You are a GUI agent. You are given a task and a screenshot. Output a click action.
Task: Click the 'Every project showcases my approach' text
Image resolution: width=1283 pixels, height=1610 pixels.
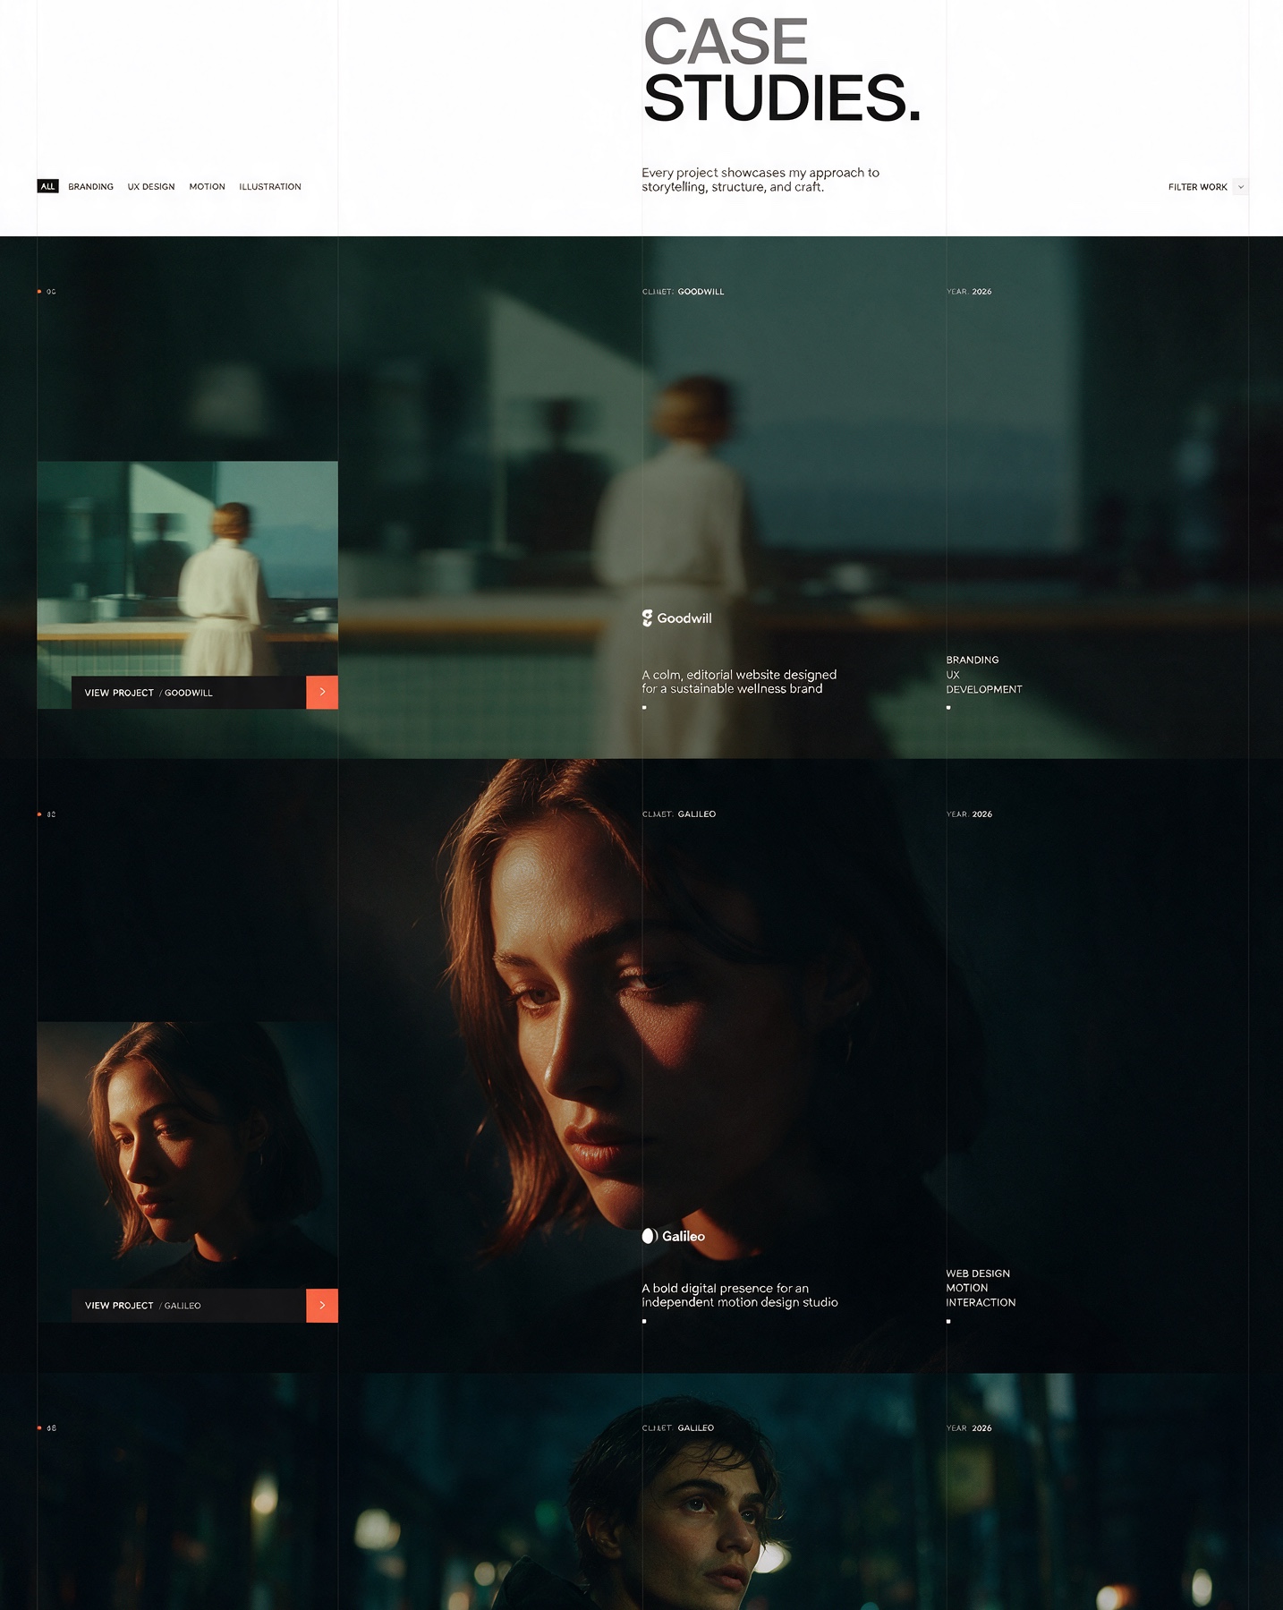760,180
